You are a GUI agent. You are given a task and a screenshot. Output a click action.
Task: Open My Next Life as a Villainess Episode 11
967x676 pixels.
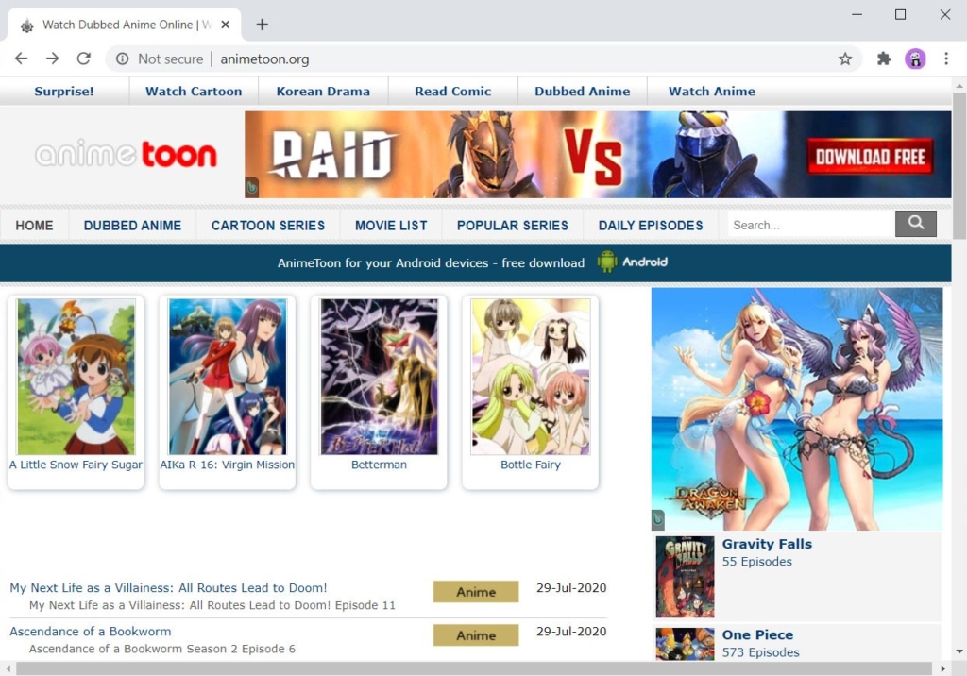pos(212,605)
